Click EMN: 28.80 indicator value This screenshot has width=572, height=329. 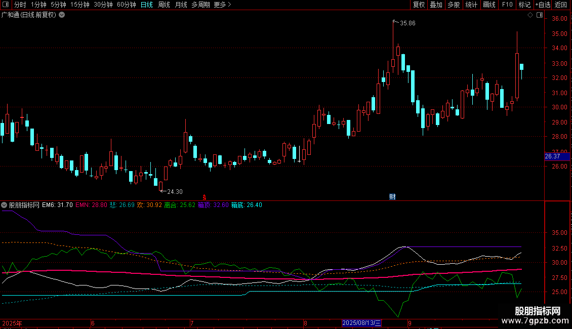pyautogui.click(x=91, y=205)
